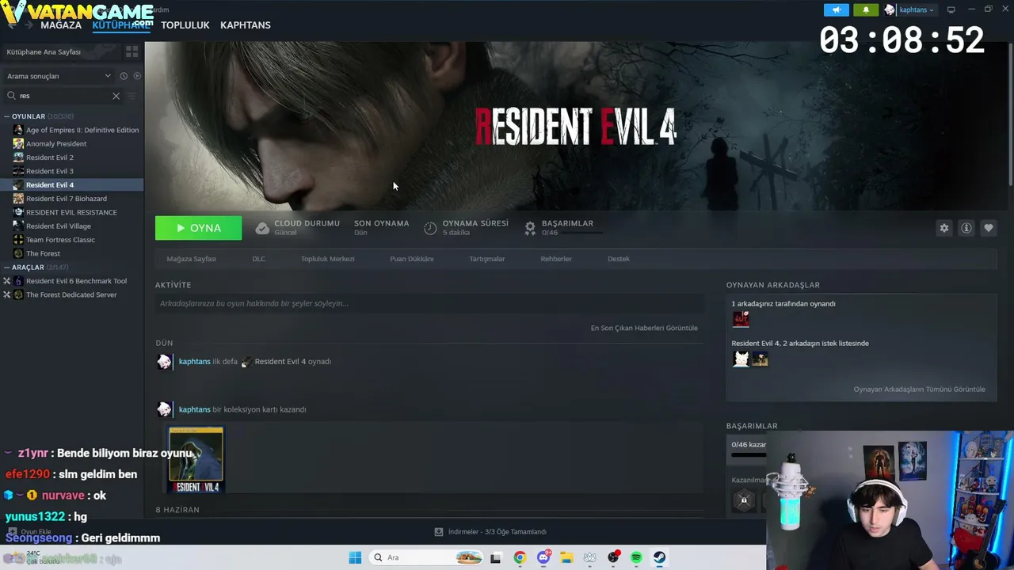This screenshot has height=570, width=1014.
Task: Open Task View in the taskbar
Action: (x=496, y=557)
